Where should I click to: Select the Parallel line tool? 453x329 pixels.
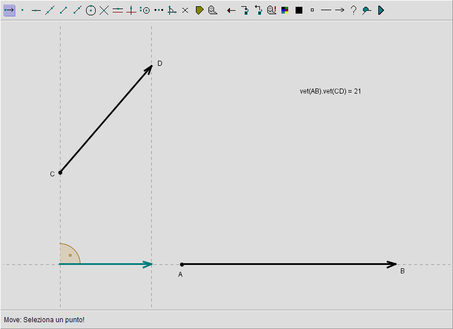tap(118, 10)
